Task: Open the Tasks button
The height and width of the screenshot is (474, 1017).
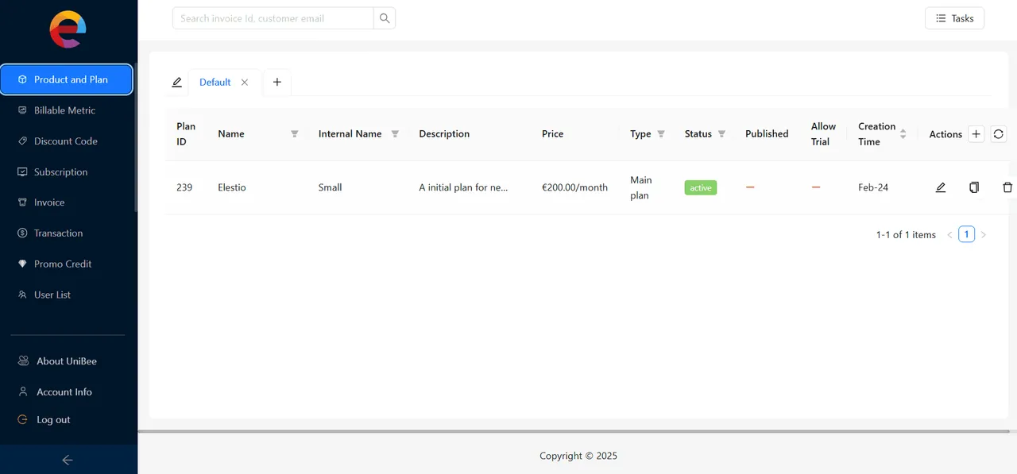Action: (x=954, y=18)
